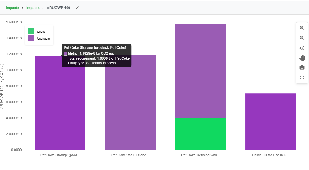
Task: Click the zoom in magnifier icon
Action: [302, 28]
